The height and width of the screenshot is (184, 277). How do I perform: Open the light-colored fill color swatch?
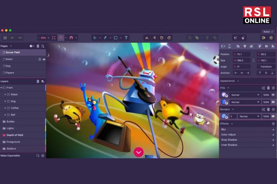click(225, 95)
